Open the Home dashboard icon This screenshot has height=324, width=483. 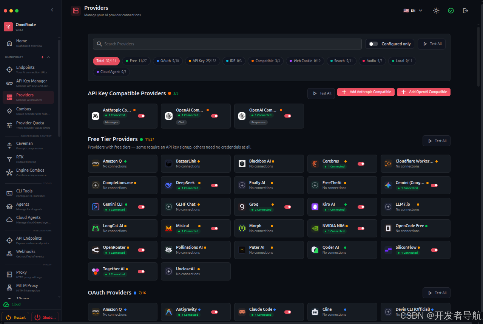(9, 43)
